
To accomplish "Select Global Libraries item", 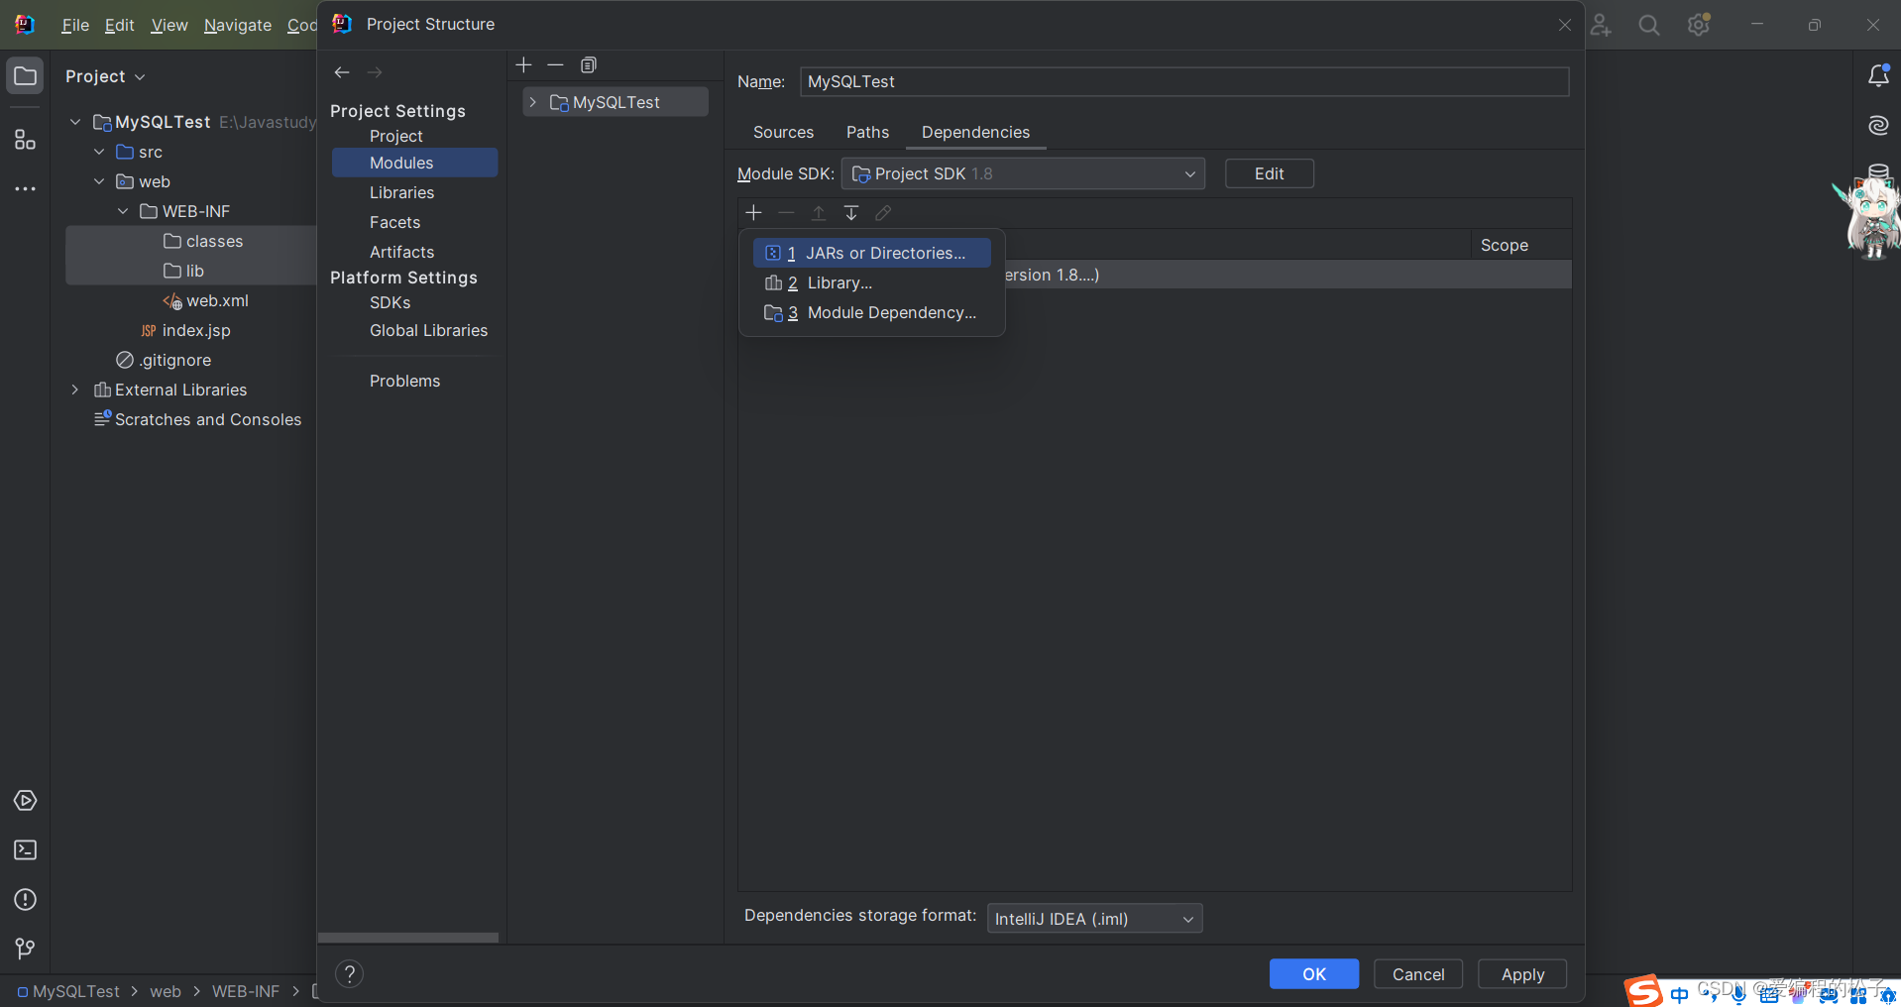I will point(428,330).
